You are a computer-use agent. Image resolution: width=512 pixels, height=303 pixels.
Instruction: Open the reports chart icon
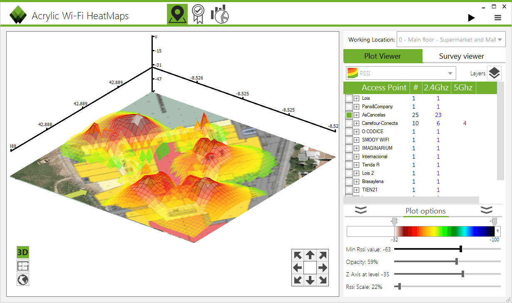coord(220,14)
